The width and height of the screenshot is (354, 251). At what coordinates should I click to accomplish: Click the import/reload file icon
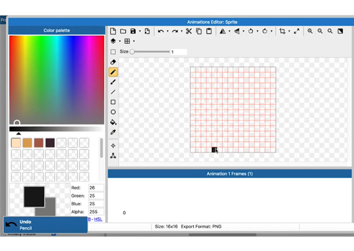point(147,31)
